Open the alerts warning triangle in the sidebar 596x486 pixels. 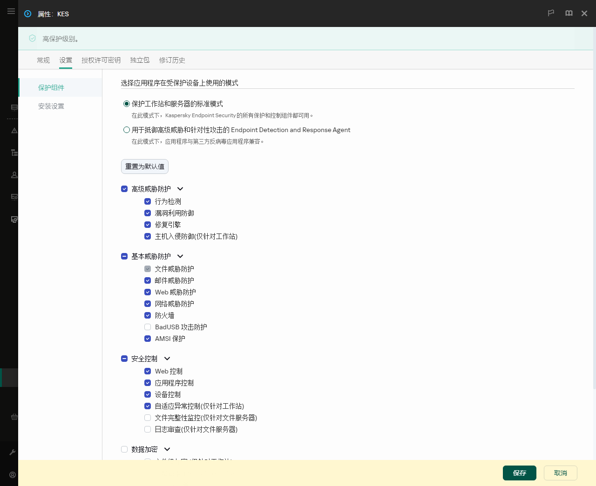[14, 131]
